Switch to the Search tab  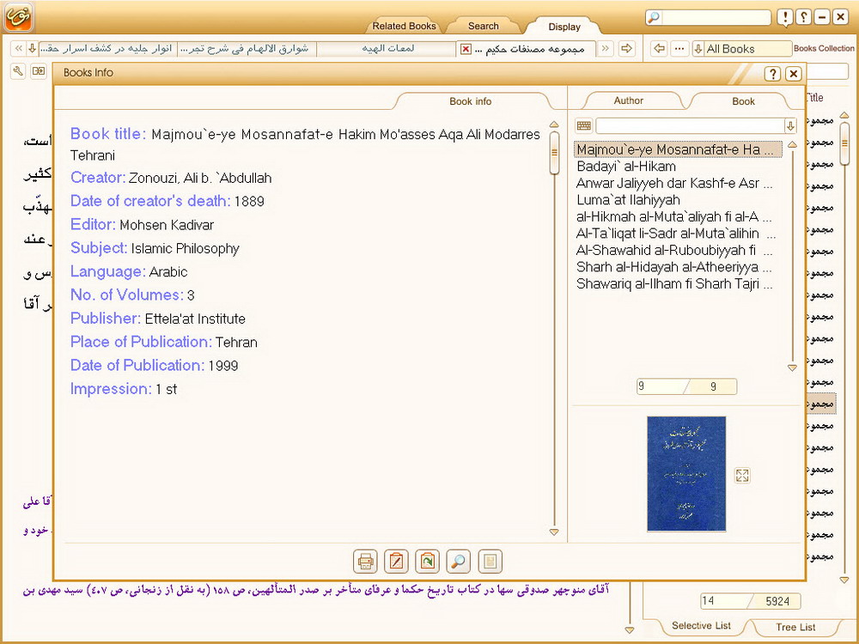click(483, 26)
